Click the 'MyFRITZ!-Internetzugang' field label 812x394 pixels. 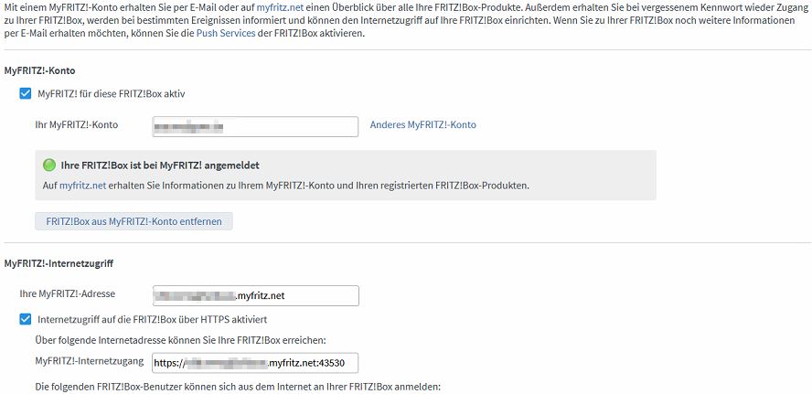tap(89, 361)
